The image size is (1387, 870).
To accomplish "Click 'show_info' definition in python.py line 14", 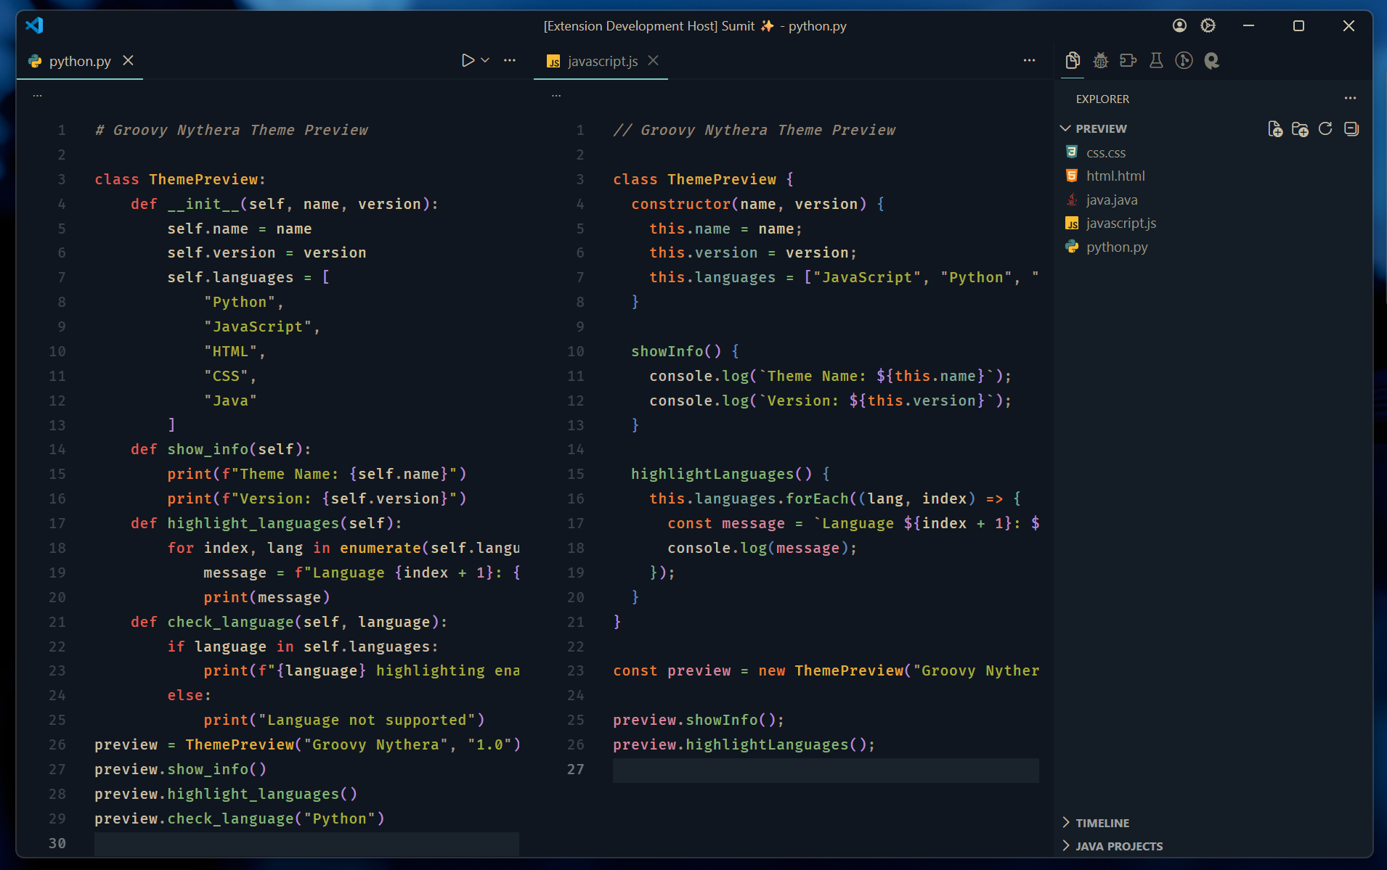I will 208,450.
